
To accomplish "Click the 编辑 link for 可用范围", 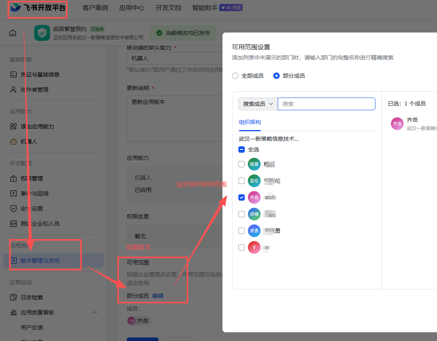I will pos(158,296).
